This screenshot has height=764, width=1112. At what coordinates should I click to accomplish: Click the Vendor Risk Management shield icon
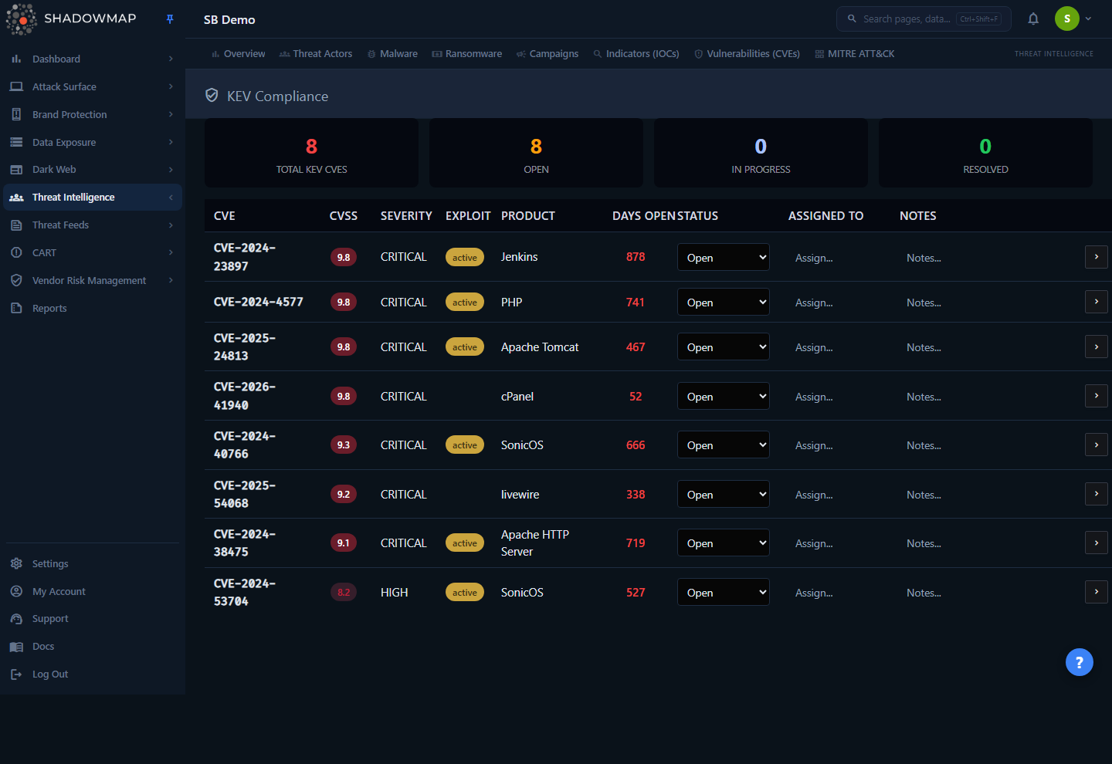pyautogui.click(x=16, y=280)
